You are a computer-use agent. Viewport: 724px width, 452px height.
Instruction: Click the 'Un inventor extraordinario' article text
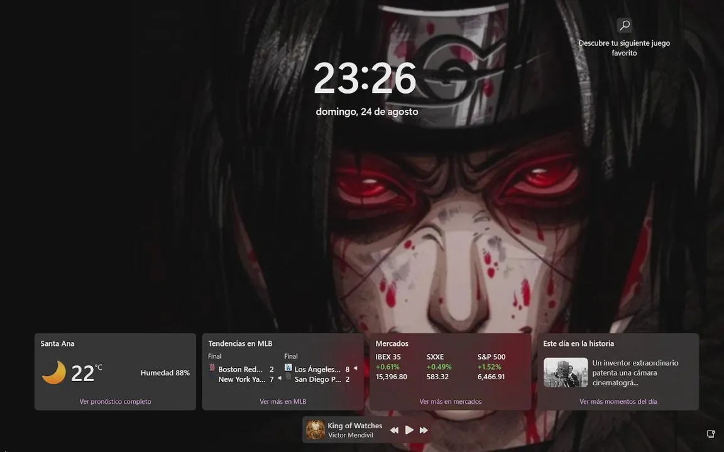635,373
